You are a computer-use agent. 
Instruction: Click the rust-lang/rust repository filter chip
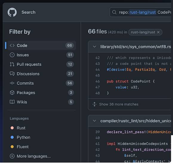[x=146, y=32]
